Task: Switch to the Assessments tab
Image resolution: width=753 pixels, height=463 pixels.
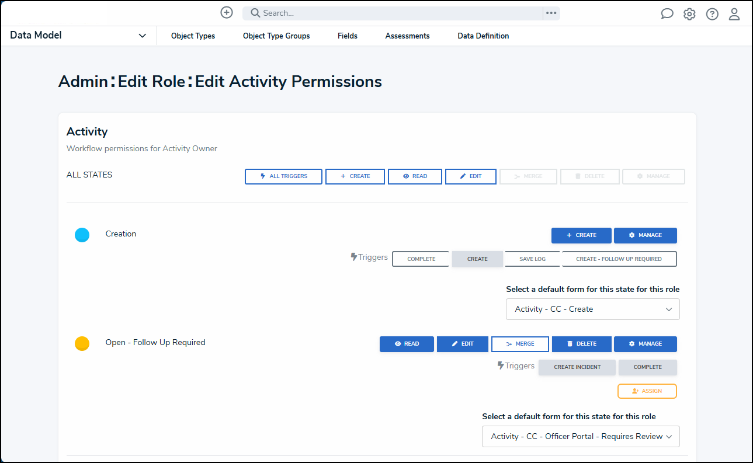Action: (407, 36)
